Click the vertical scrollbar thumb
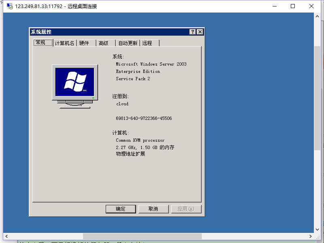This screenshot has width=324, height=243. click(x=318, y=98)
